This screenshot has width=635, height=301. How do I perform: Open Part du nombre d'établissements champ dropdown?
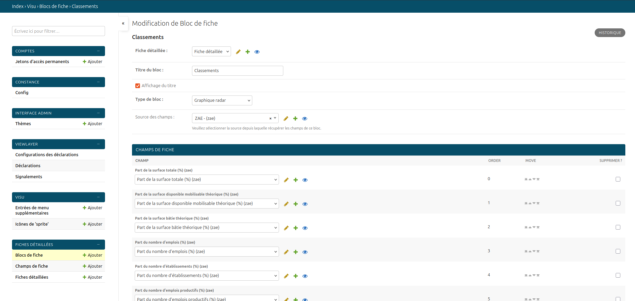point(207,276)
